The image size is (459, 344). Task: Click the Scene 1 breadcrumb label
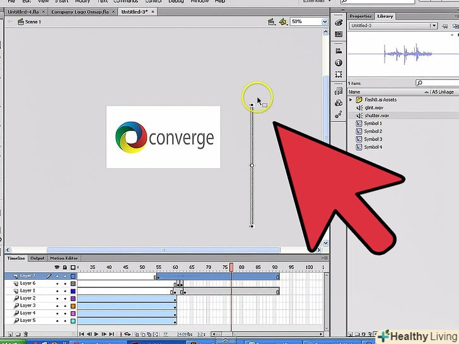click(x=33, y=21)
